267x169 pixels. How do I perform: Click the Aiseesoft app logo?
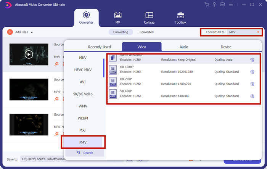coord(8,5)
